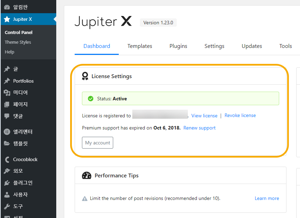Open the Portfolios menu

click(28, 81)
